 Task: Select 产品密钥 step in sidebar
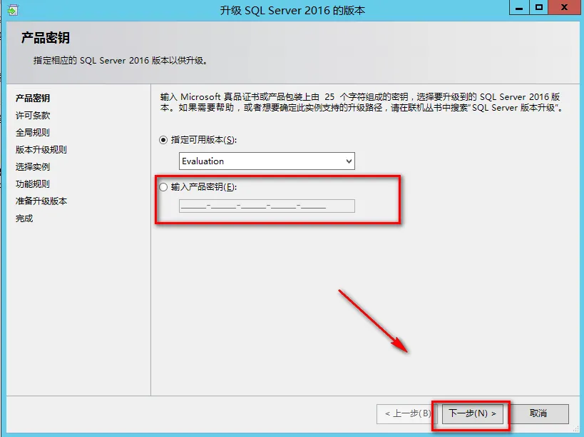(33, 98)
